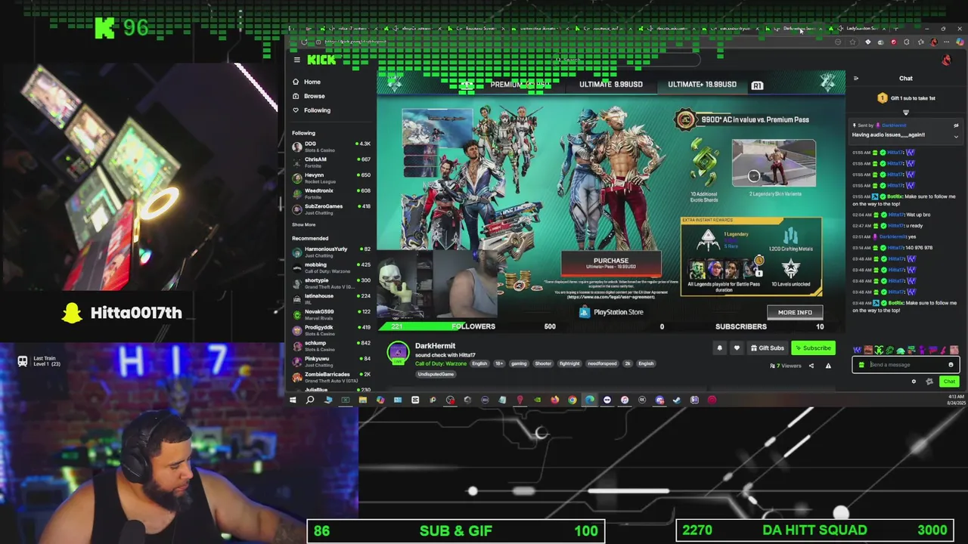
Task: Collapse the chat panel
Action: pyautogui.click(x=856, y=79)
